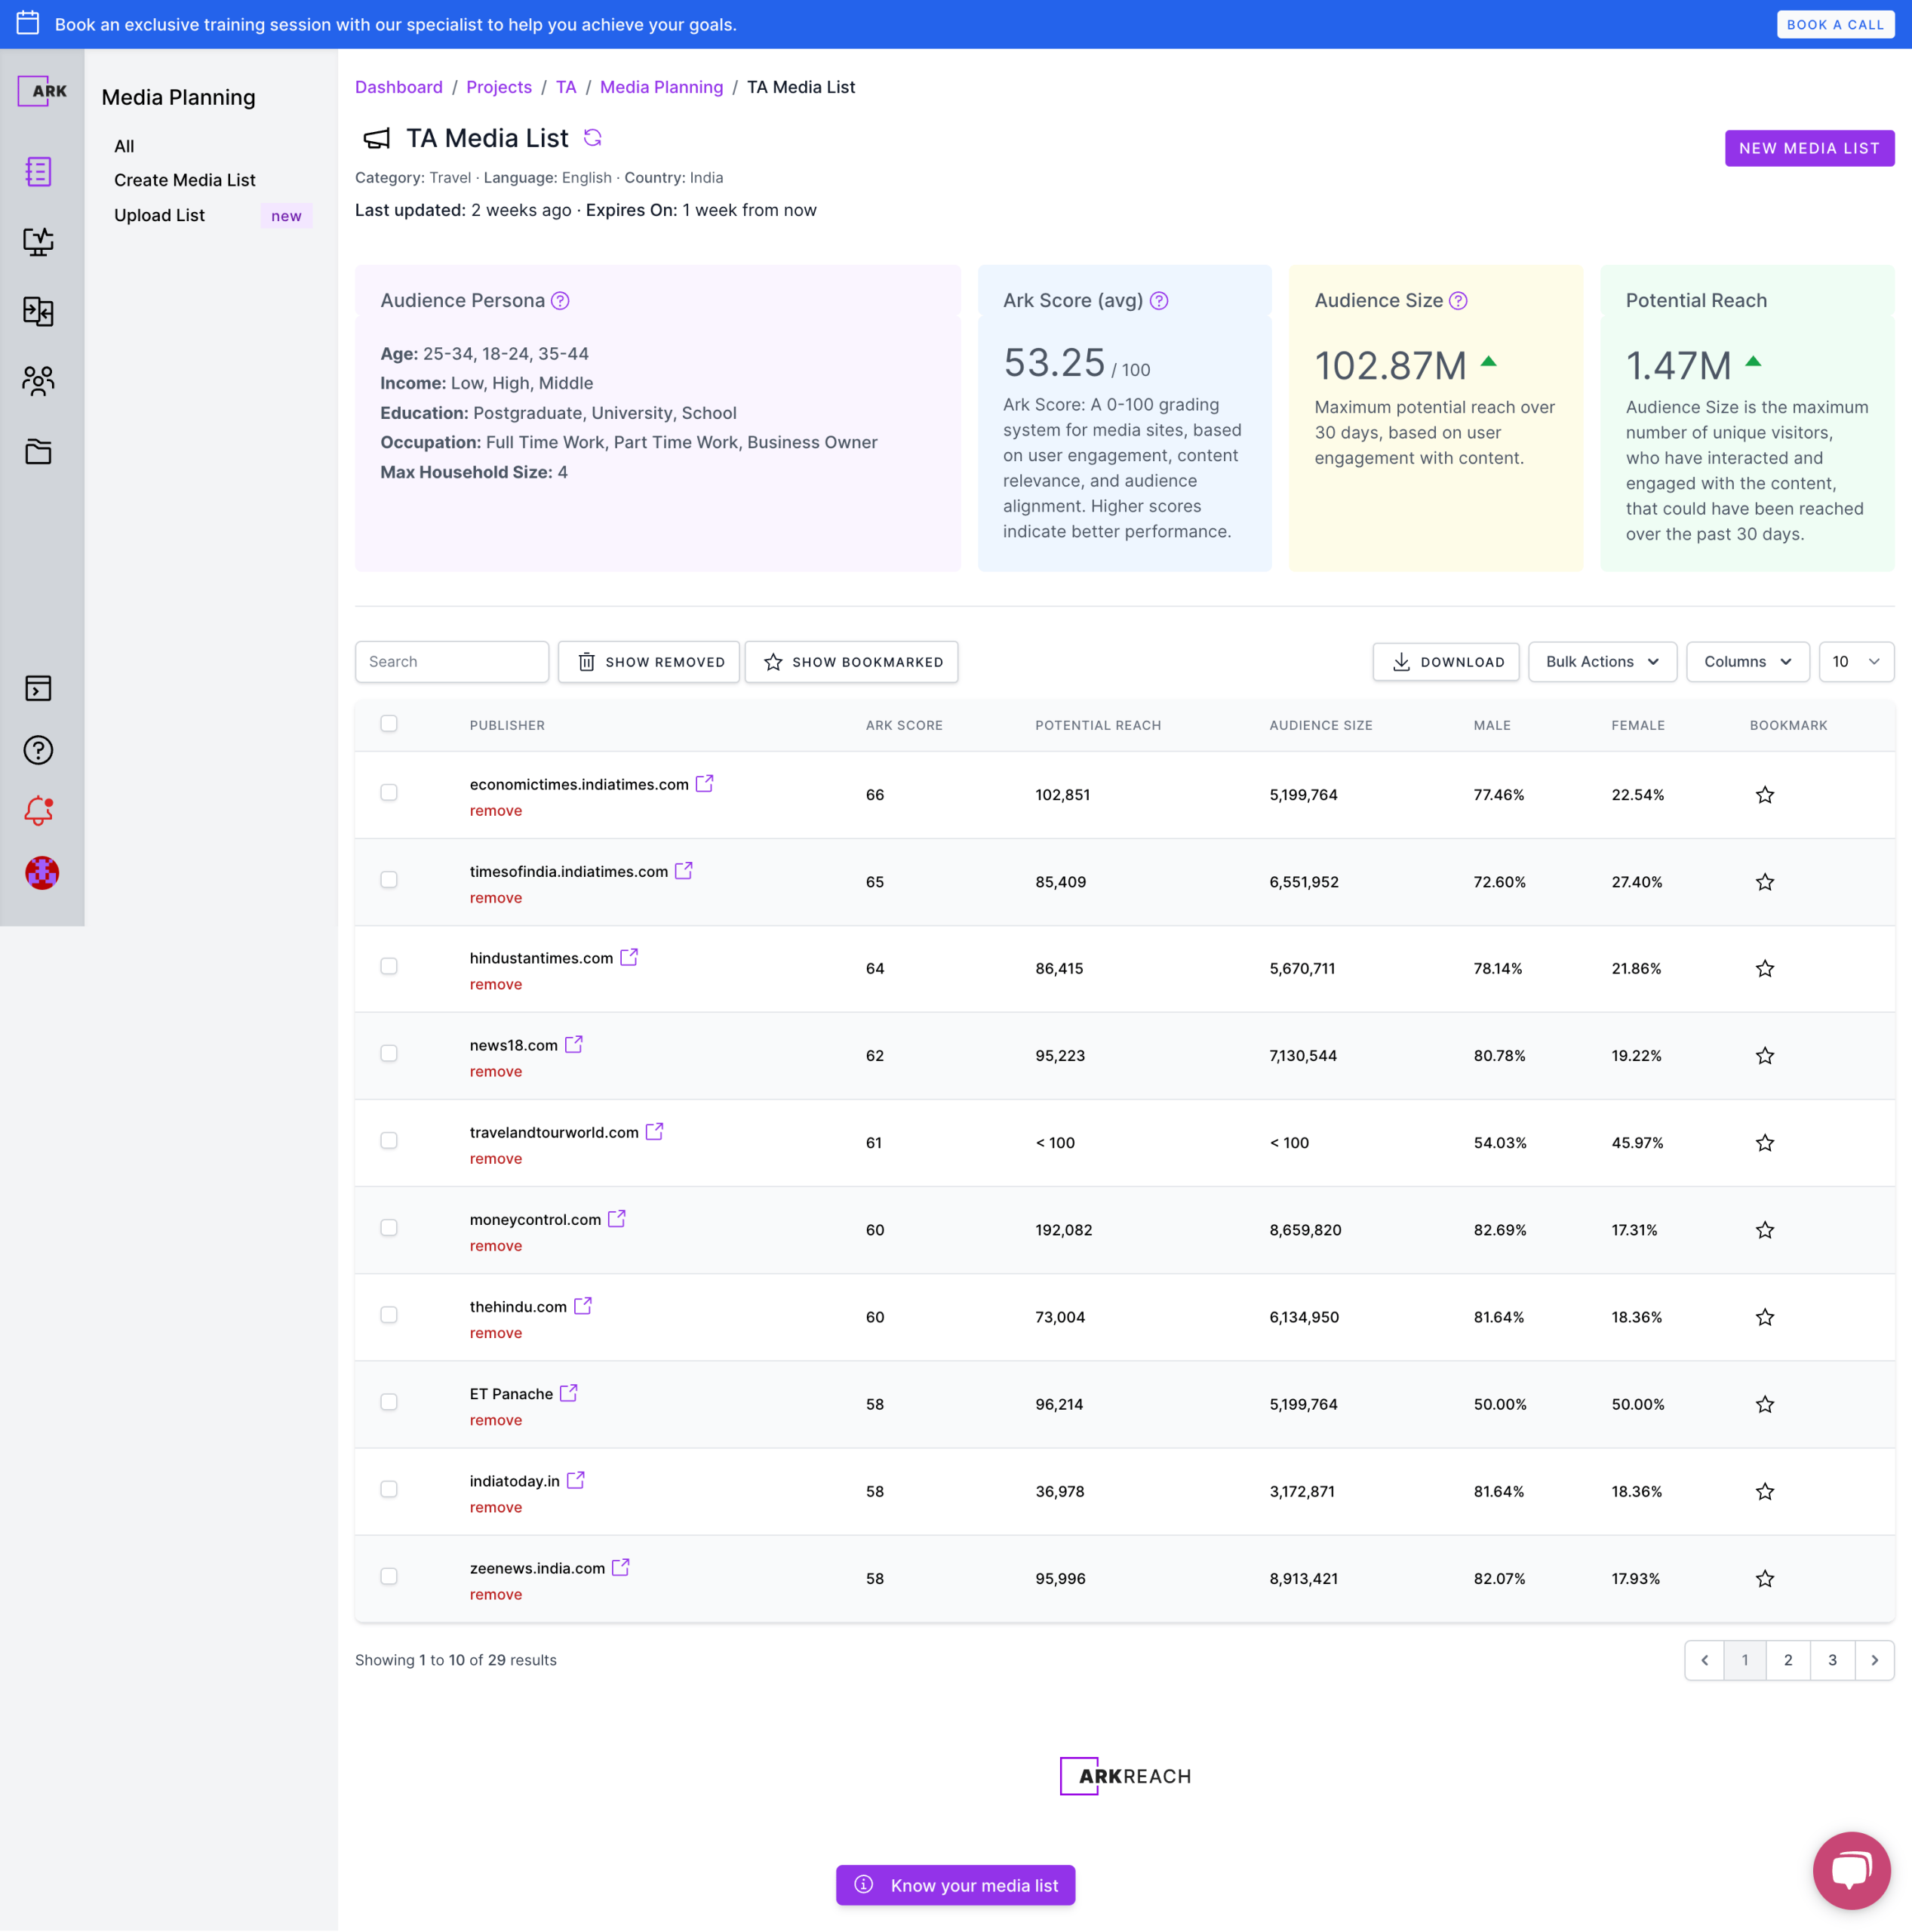
Task: Open economictimes.indiatimes.com external link icon
Action: point(705,783)
